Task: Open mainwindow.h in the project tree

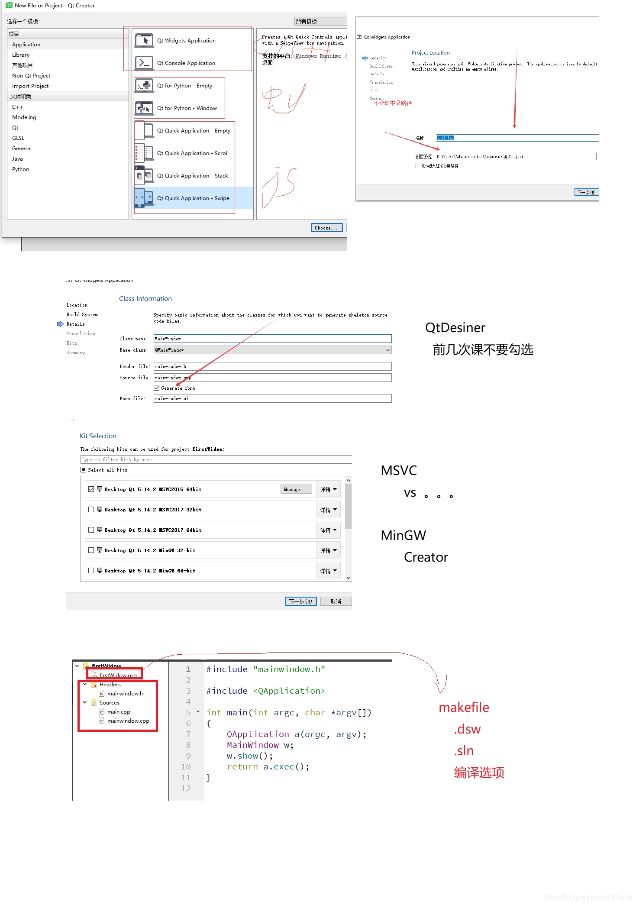Action: tap(125, 694)
